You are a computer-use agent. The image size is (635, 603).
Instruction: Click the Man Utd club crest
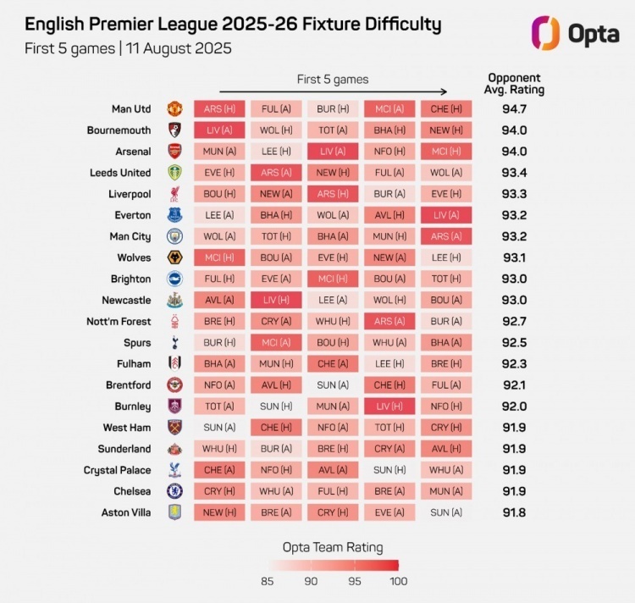(174, 109)
